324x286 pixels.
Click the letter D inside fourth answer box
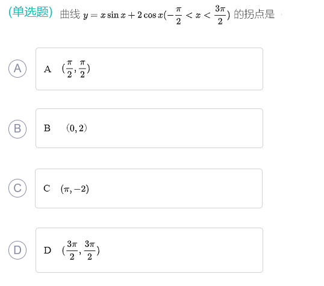(x=48, y=250)
